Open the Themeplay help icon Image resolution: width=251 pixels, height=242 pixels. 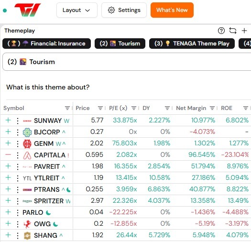[x=221, y=31]
